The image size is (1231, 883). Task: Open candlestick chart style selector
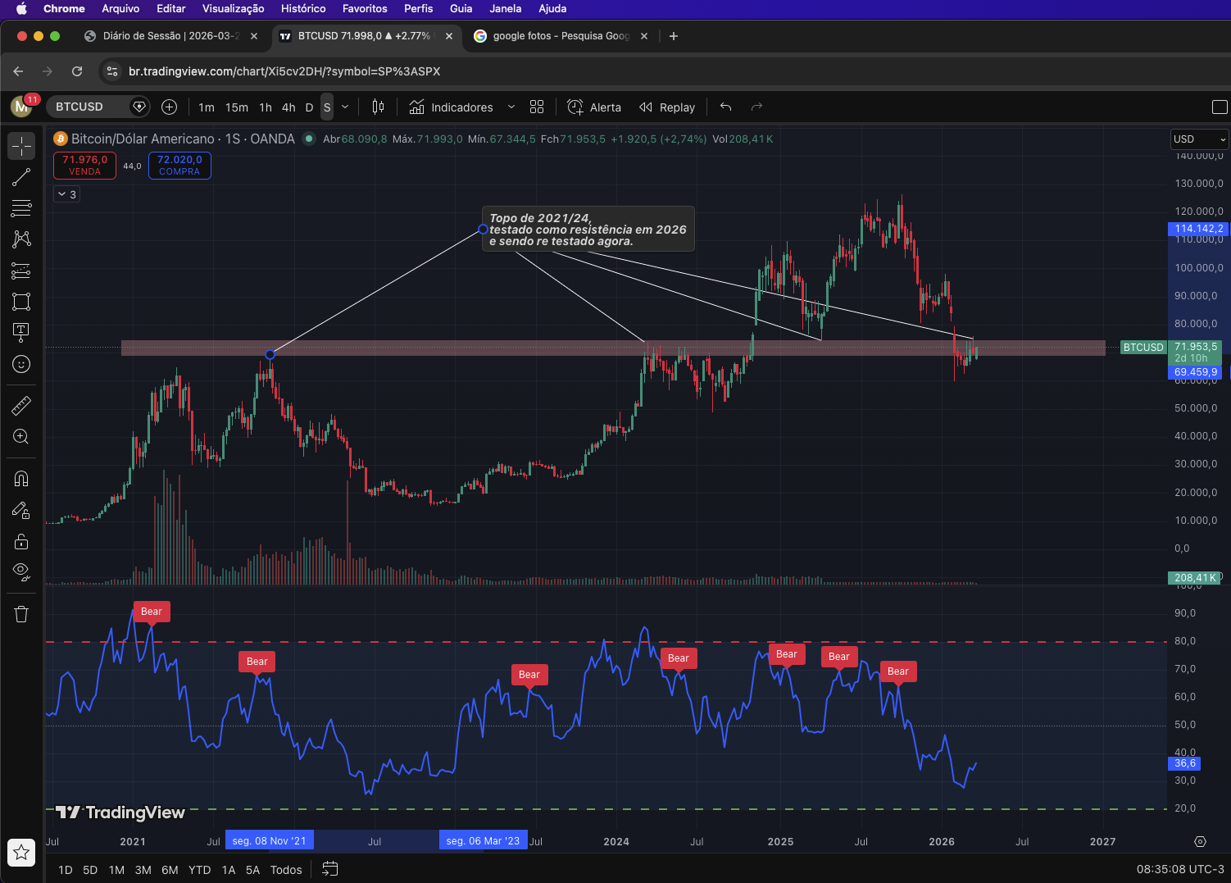[x=378, y=107]
